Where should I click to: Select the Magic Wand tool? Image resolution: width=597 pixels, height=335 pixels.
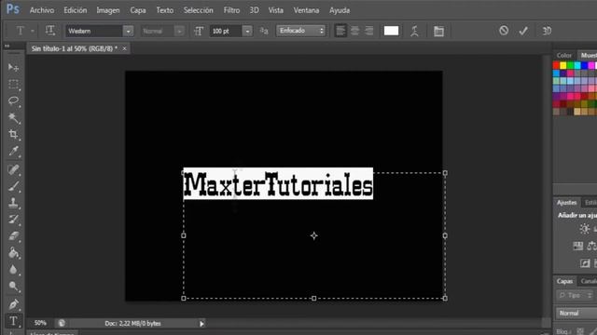pos(13,118)
